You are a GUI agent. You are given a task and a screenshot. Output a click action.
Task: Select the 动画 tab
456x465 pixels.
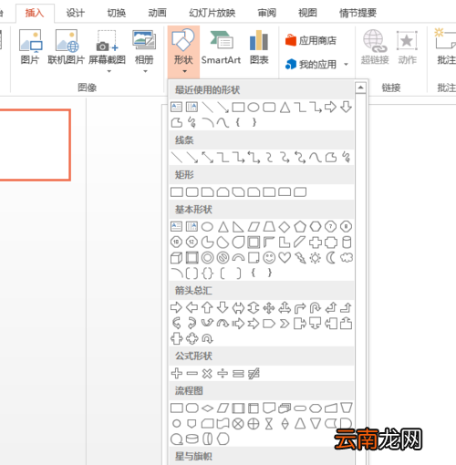coord(157,13)
